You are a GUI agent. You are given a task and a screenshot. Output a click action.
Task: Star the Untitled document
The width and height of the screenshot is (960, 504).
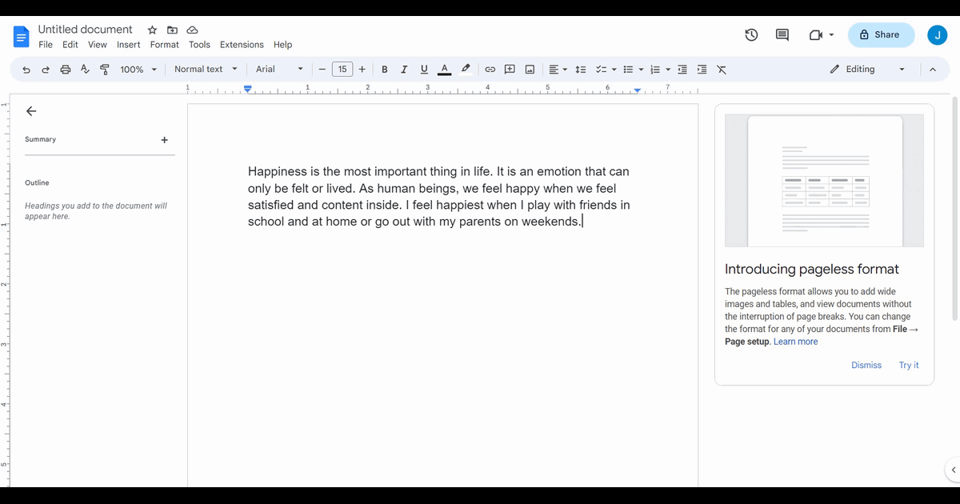click(x=152, y=30)
